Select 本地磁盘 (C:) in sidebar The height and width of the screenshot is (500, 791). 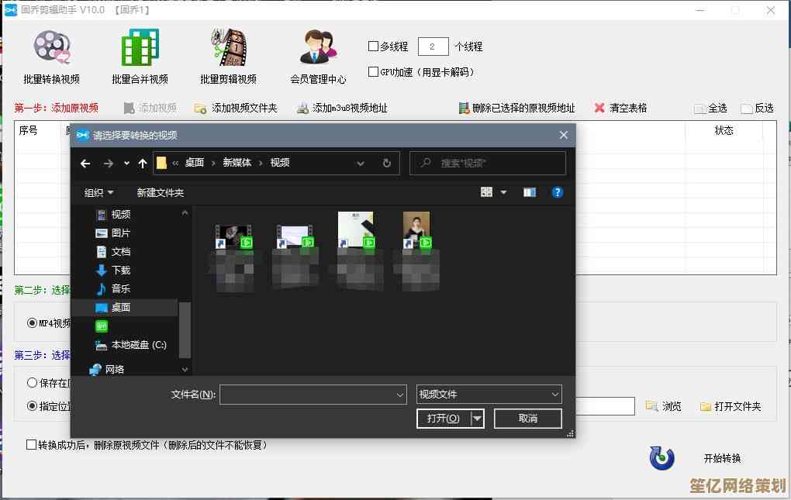(138, 344)
